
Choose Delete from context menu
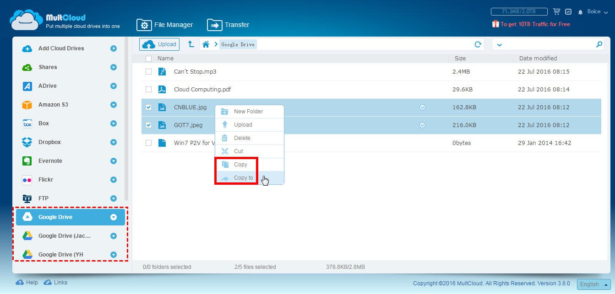point(250,138)
